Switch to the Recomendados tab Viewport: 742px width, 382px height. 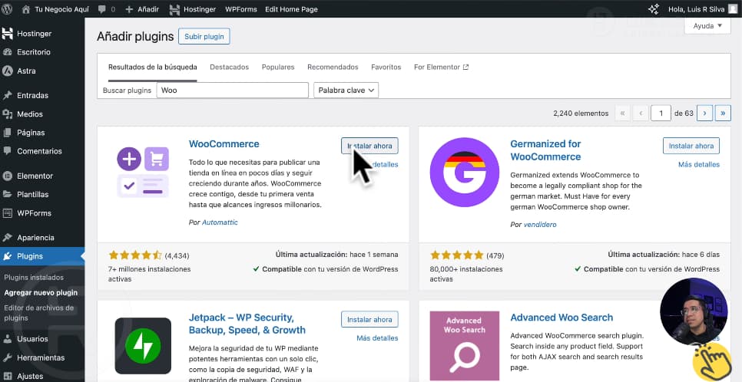[x=333, y=68]
